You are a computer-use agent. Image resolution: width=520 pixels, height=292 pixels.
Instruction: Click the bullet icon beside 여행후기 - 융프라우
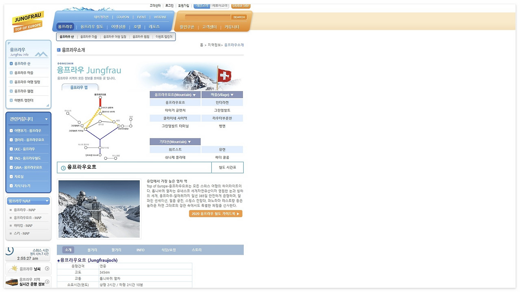[x=11, y=131]
